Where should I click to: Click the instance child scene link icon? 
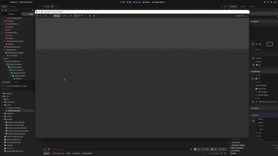tap(6, 10)
